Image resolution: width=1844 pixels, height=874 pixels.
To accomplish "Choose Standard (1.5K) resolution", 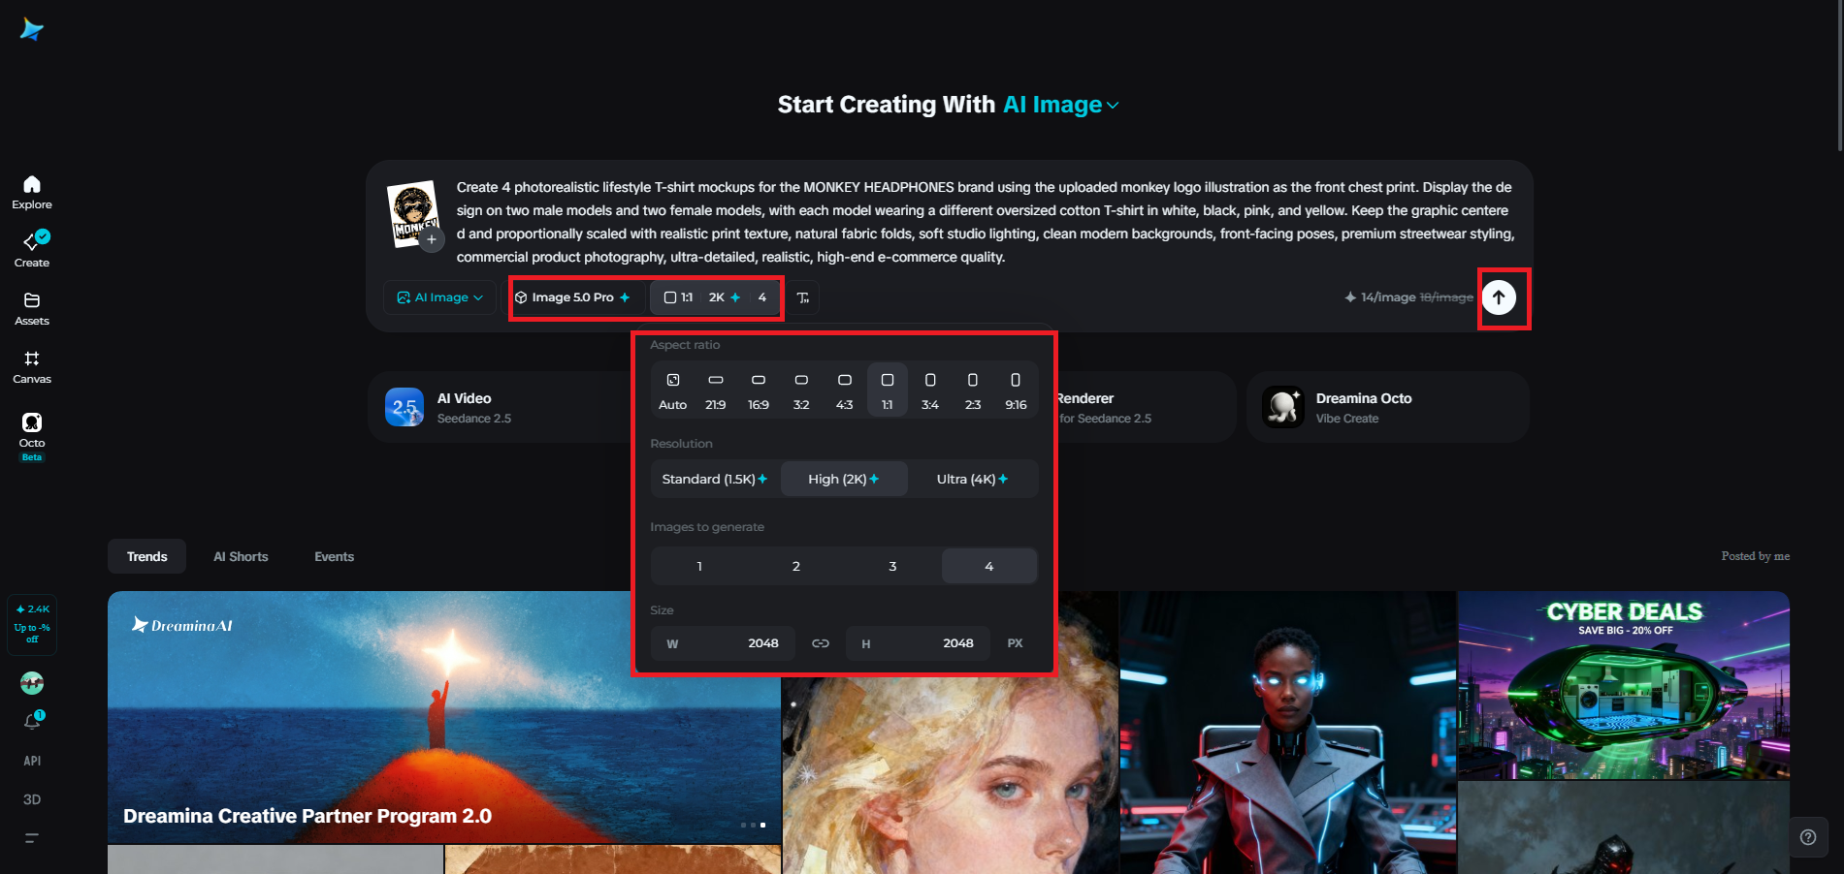I will [x=716, y=479].
